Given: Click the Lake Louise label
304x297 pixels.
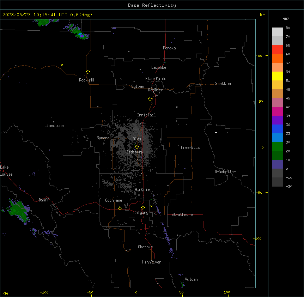Looking at the screenshot, I should click(6, 171).
